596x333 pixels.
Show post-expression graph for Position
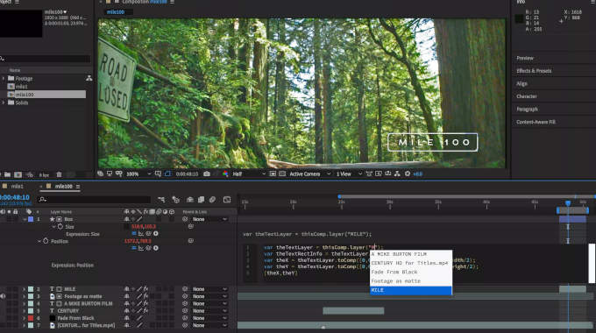141,248
